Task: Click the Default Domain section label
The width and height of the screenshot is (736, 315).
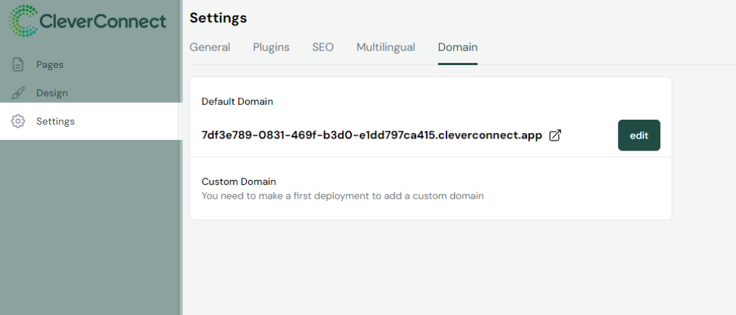Action: (237, 101)
